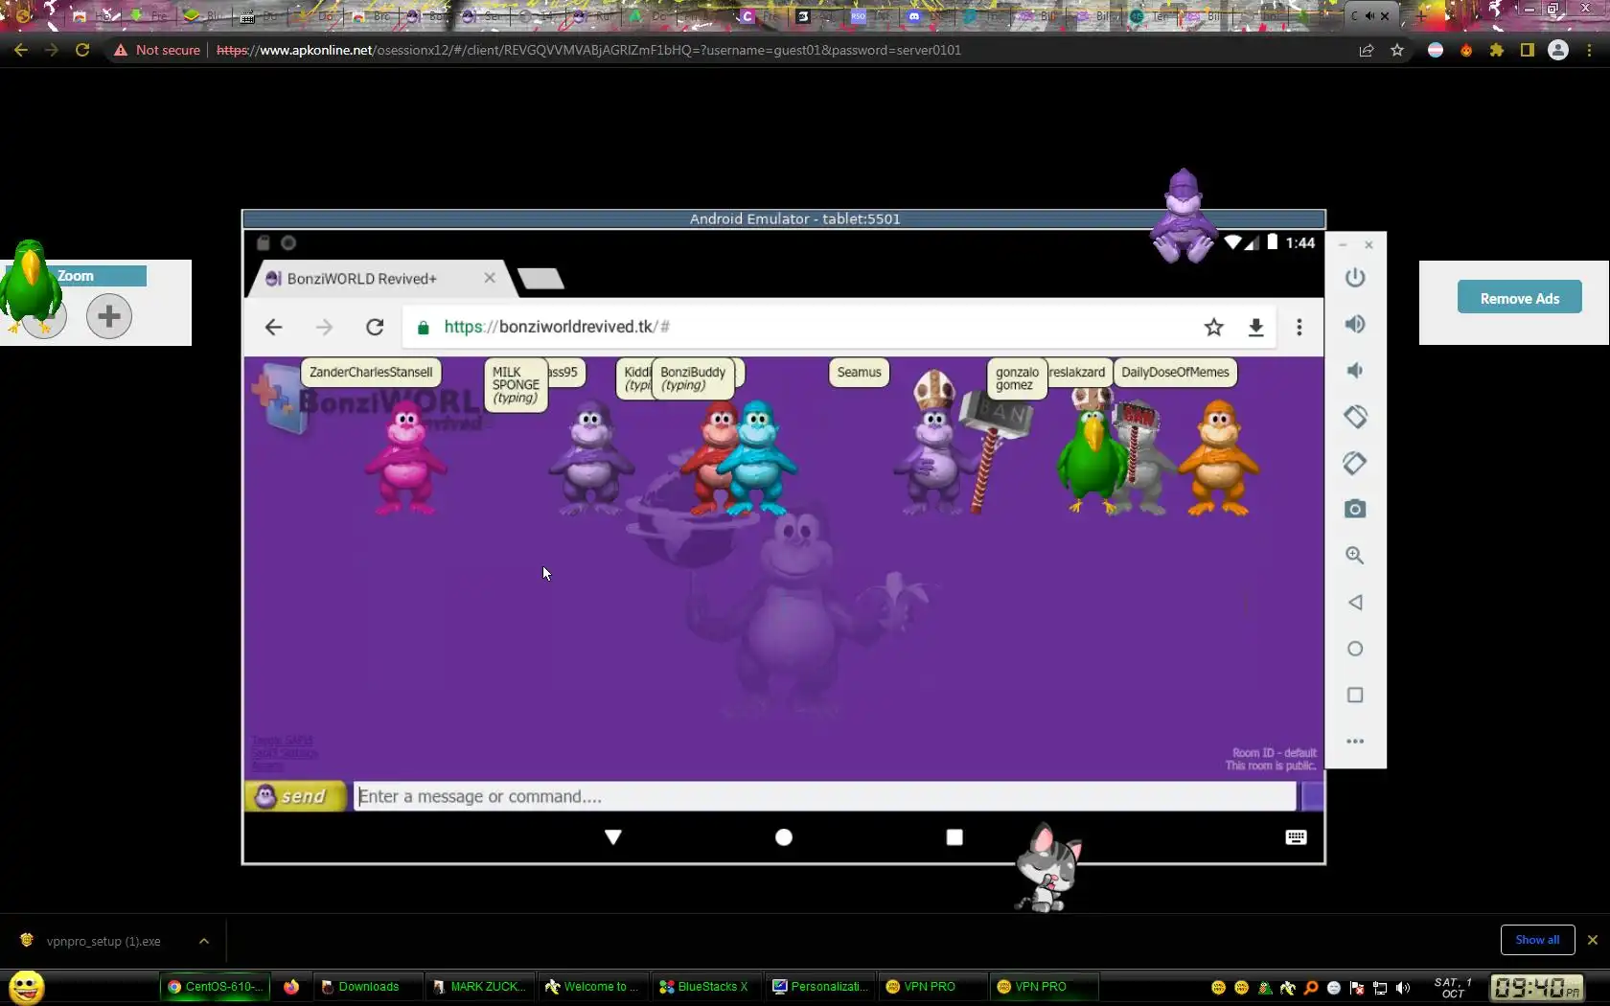
Task: Close the BonziWORLD Revived+ tab
Action: pos(490,278)
